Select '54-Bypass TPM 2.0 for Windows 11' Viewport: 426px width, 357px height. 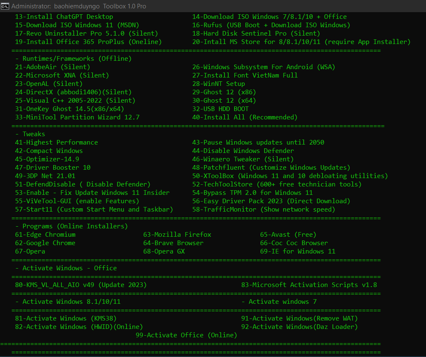pos(253,193)
